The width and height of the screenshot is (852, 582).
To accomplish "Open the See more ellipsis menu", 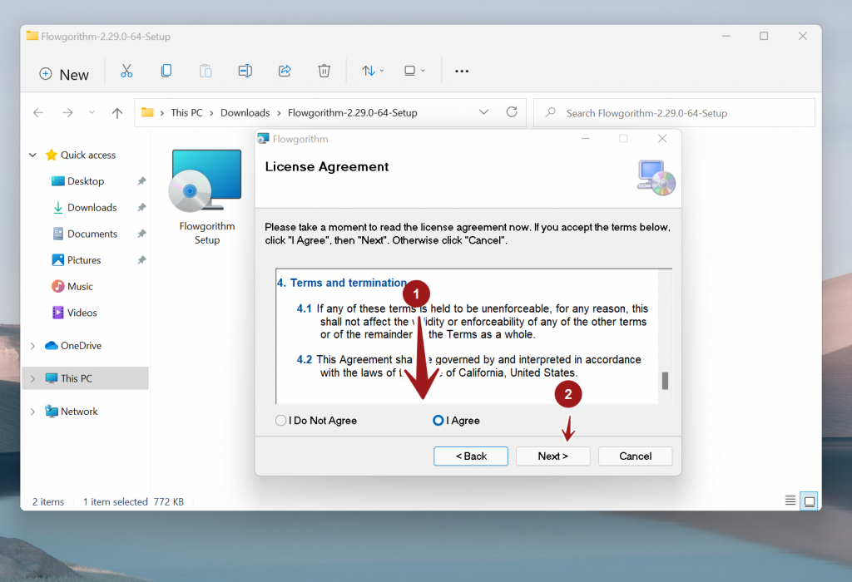I will [x=462, y=72].
